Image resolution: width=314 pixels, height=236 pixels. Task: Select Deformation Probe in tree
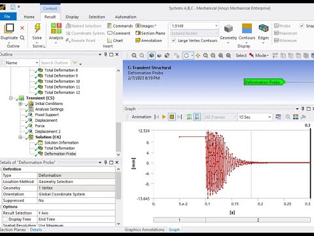[x=60, y=154]
